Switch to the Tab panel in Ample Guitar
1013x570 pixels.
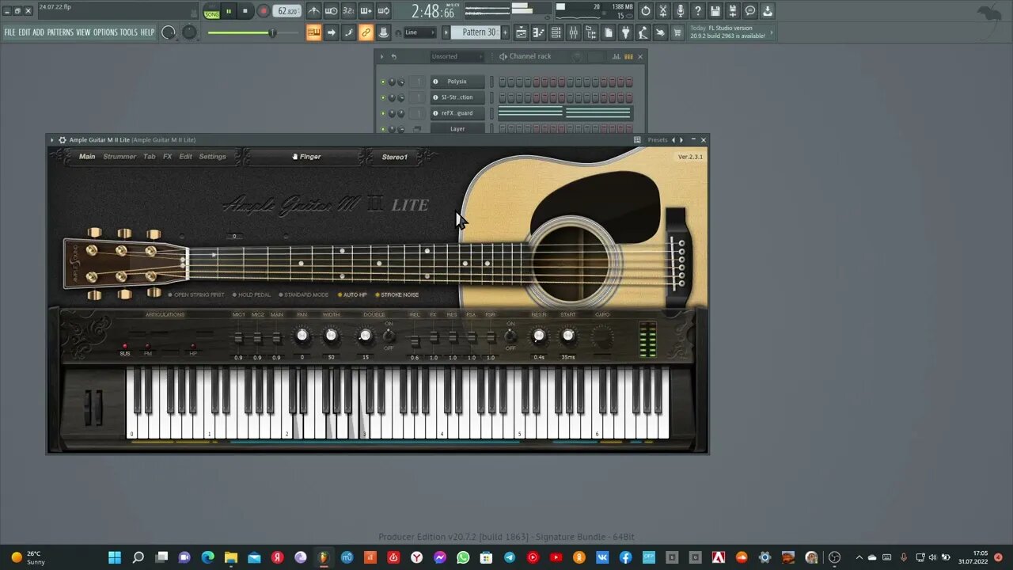click(149, 157)
